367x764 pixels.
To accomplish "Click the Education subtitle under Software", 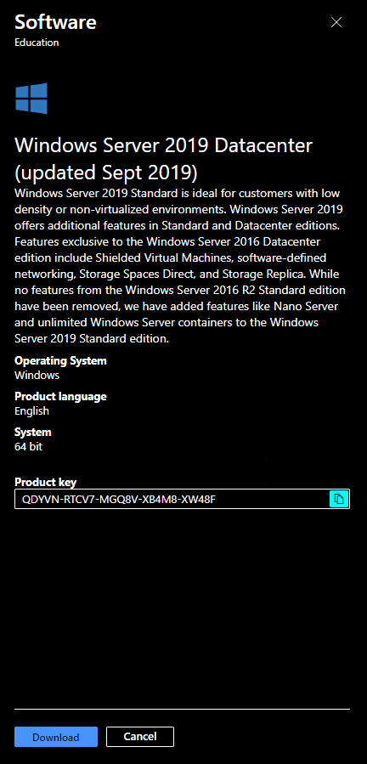I will [37, 42].
